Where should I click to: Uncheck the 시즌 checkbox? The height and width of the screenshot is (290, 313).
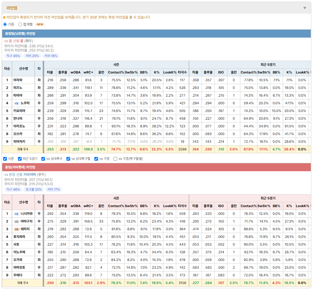[5, 159]
